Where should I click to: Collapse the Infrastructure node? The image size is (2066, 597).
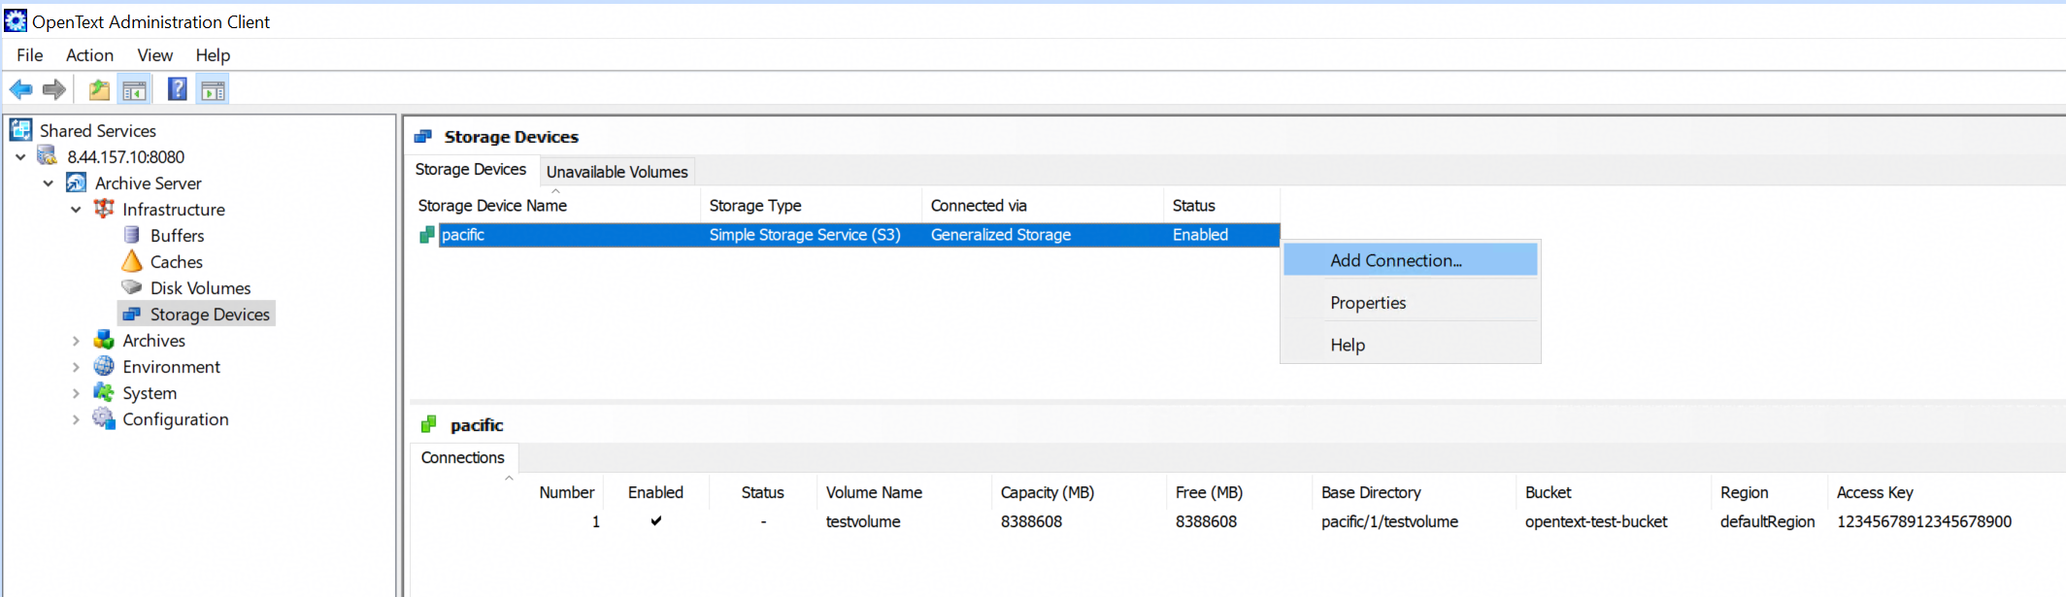(x=76, y=209)
